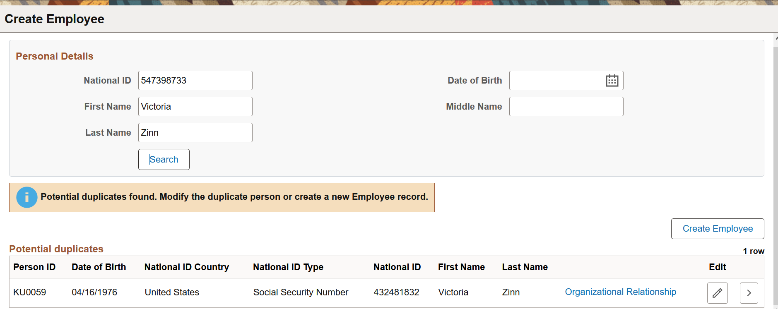The width and height of the screenshot is (778, 309).
Task: Select the KU0059 Person ID cell
Action: 29,292
